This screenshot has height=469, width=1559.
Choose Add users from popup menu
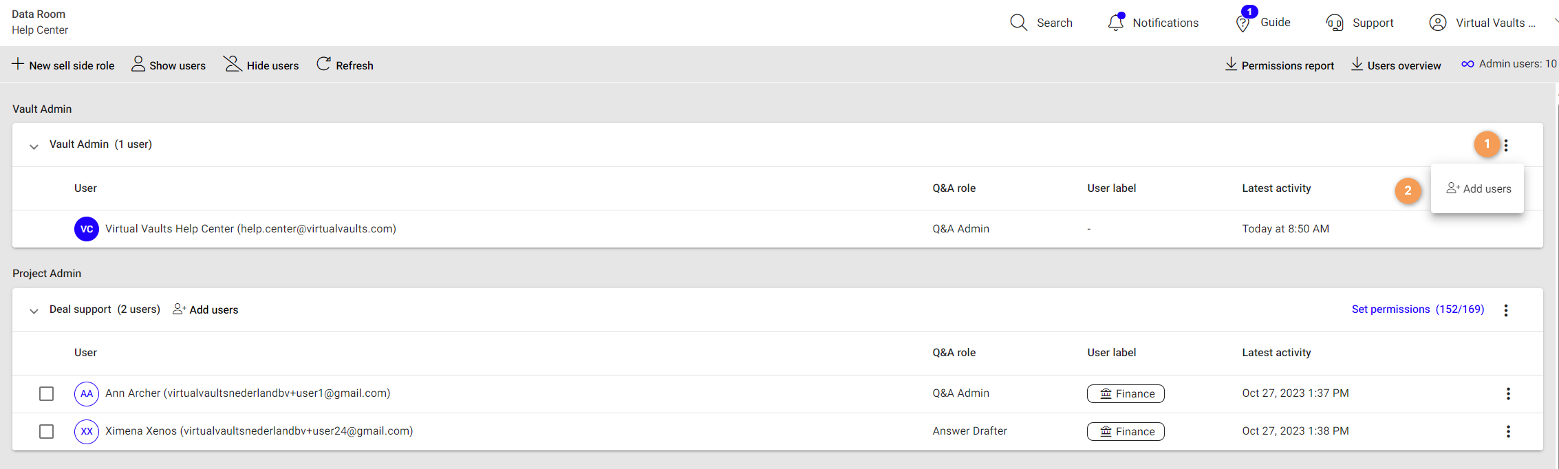[1479, 188]
